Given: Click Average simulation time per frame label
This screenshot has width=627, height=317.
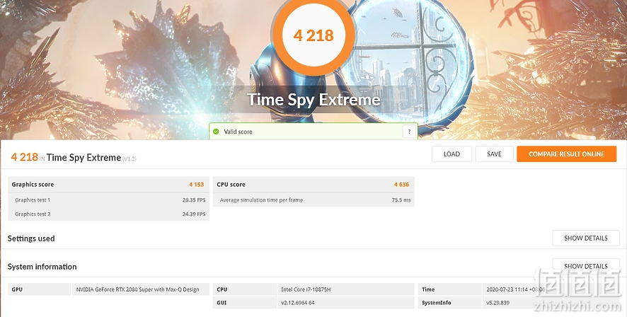Looking at the screenshot, I should click(261, 200).
